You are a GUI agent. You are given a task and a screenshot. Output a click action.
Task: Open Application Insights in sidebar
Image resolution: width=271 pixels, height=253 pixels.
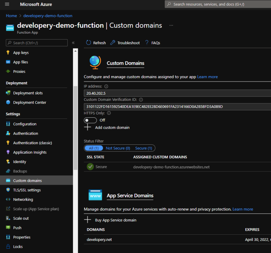[30, 152]
